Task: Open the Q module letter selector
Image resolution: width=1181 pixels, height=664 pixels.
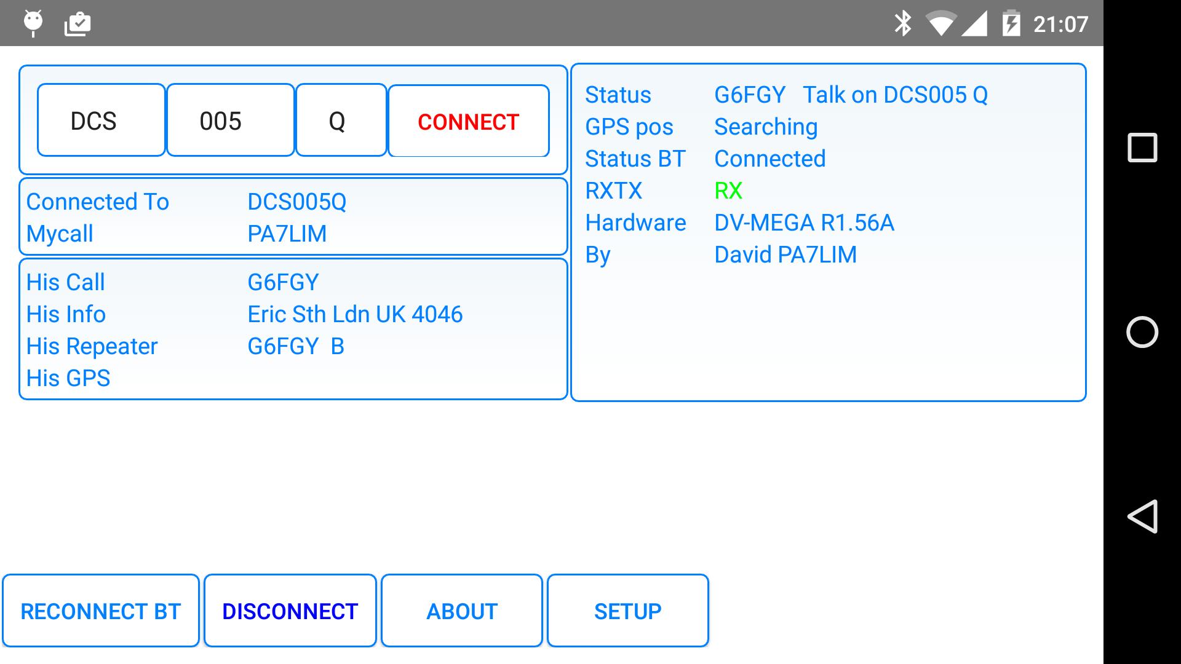Action: point(341,121)
